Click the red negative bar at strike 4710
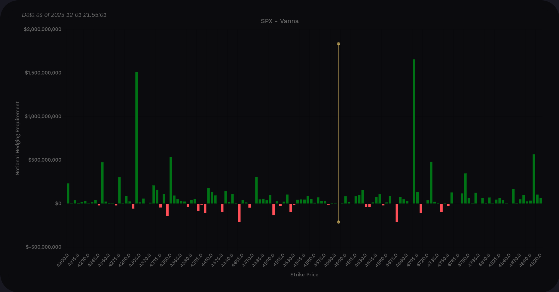 point(421,208)
